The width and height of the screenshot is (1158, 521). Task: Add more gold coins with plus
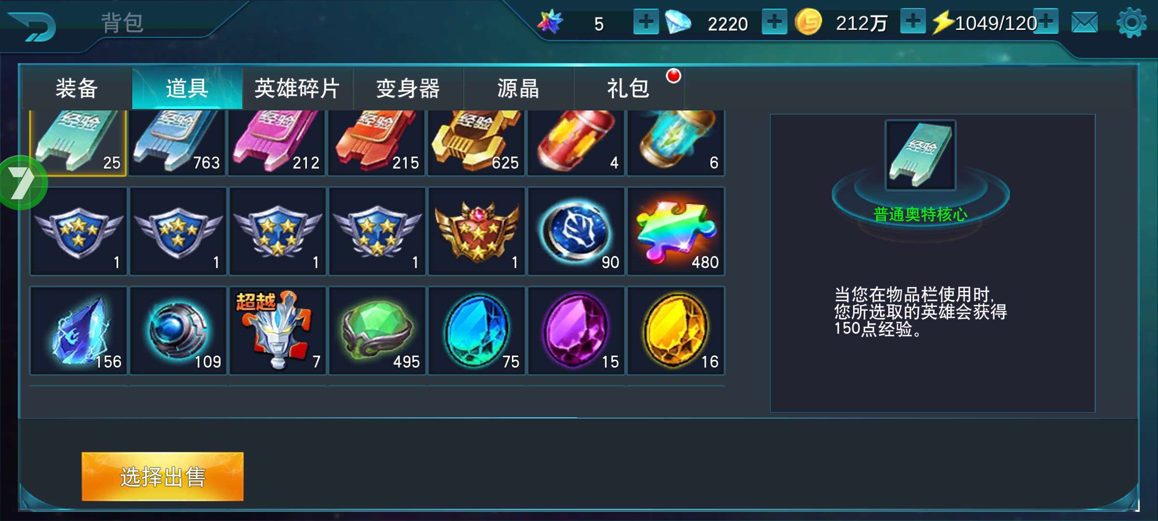[x=913, y=22]
